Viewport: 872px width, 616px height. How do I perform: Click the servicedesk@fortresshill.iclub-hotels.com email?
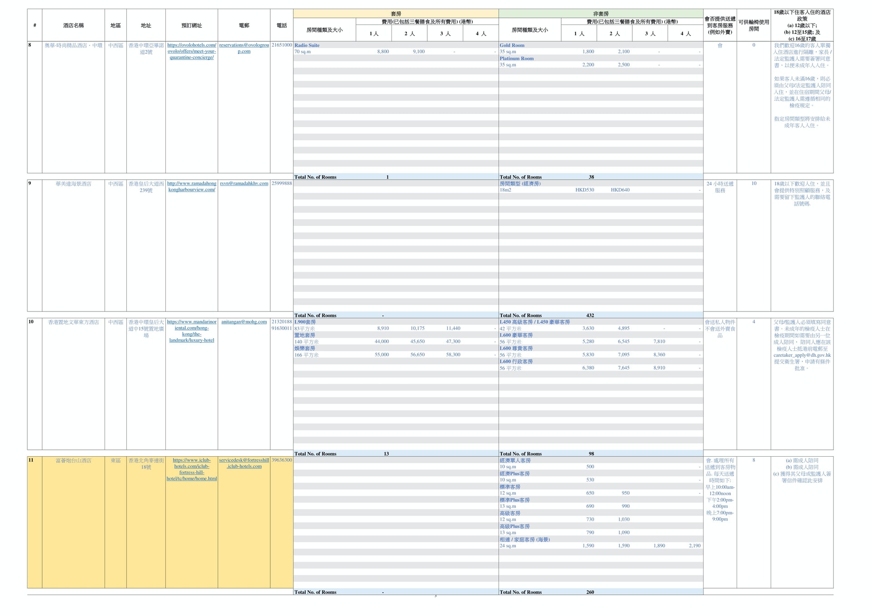coord(244,463)
